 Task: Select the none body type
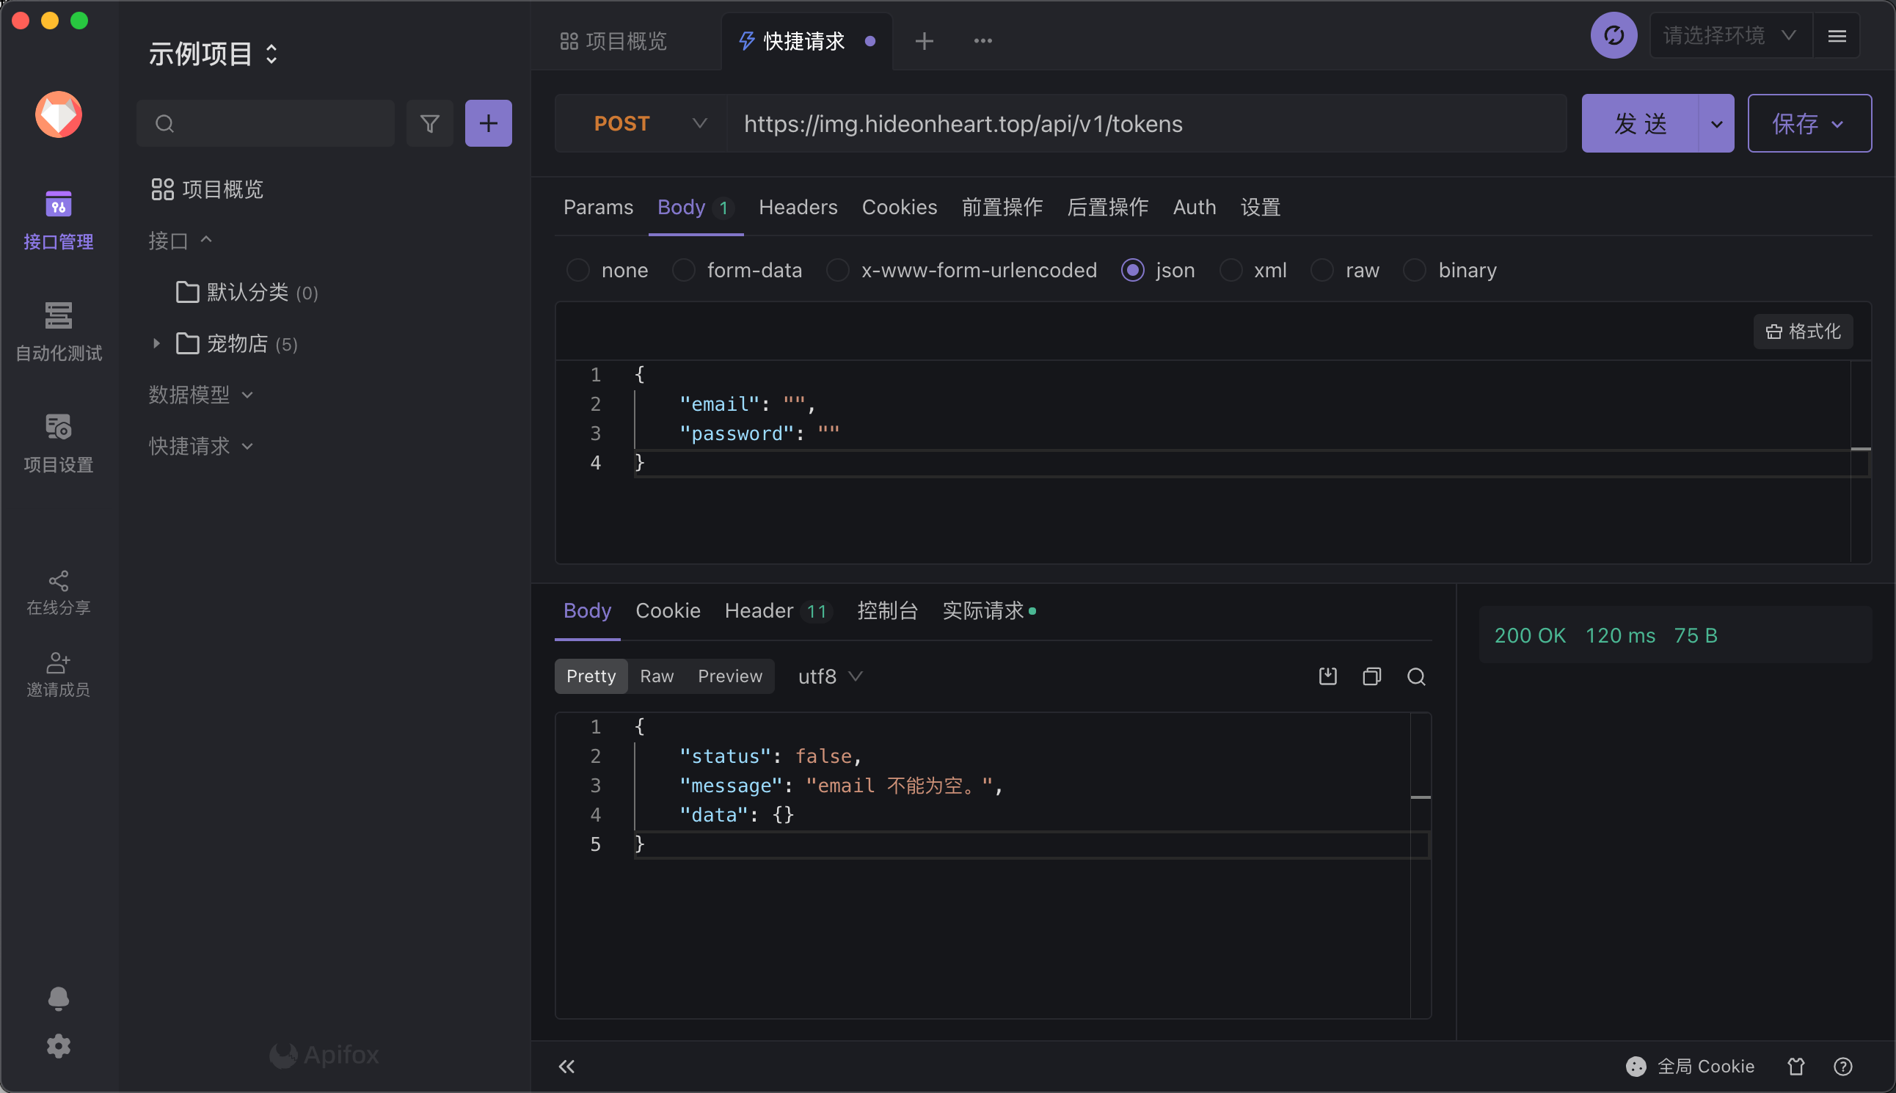pos(607,270)
